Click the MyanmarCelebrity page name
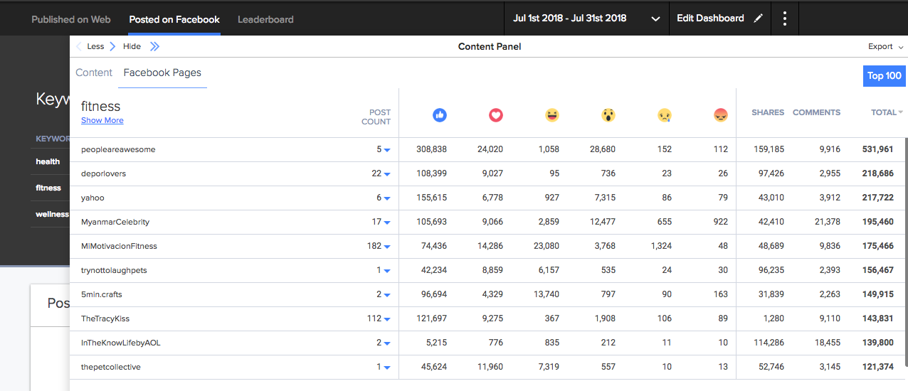 (115, 223)
